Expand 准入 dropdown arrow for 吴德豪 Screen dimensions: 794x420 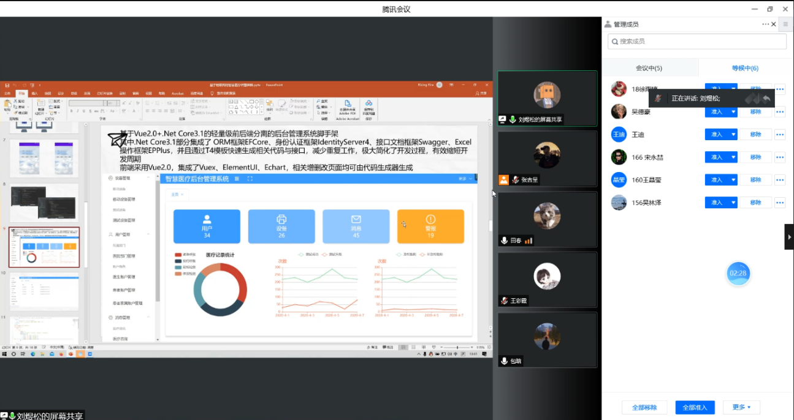click(733, 112)
